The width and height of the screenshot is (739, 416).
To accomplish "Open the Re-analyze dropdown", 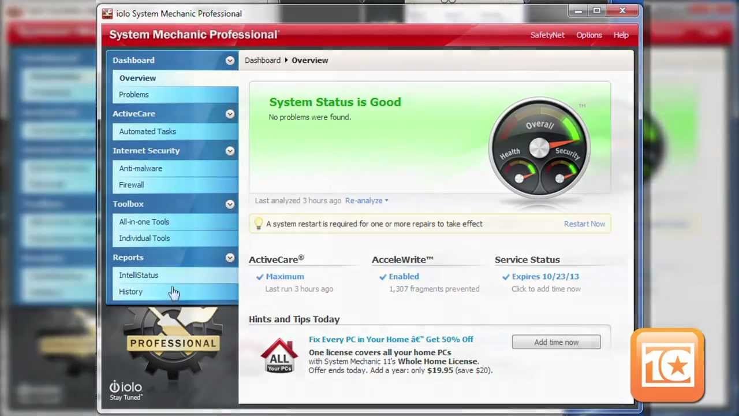I will 367,200.
